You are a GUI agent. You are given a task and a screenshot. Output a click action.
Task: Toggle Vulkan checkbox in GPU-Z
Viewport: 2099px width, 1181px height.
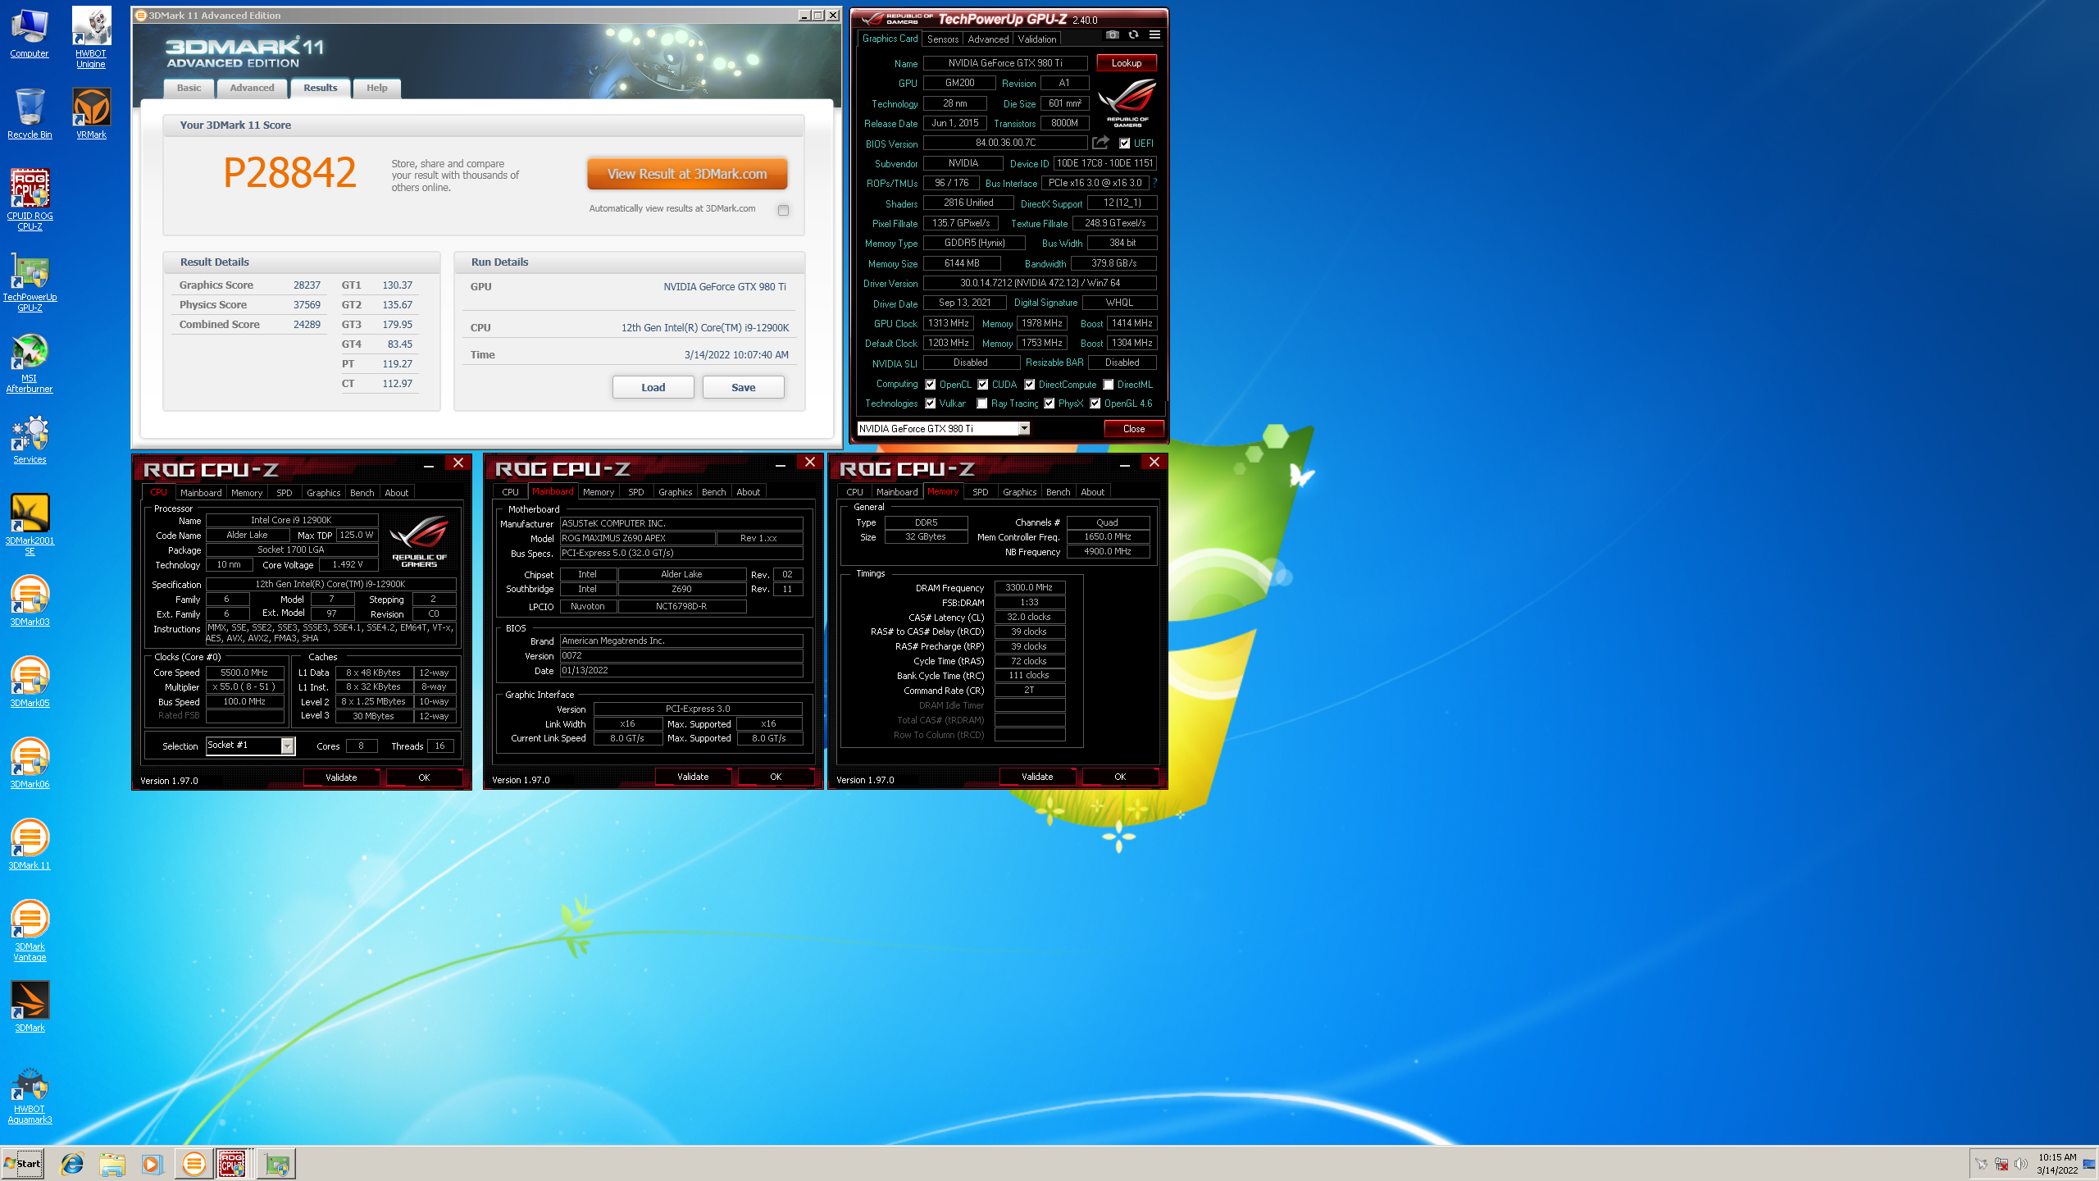[x=931, y=404]
